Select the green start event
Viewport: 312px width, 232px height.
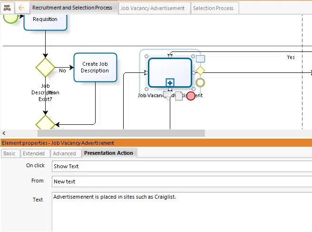pyautogui.click(x=10, y=18)
